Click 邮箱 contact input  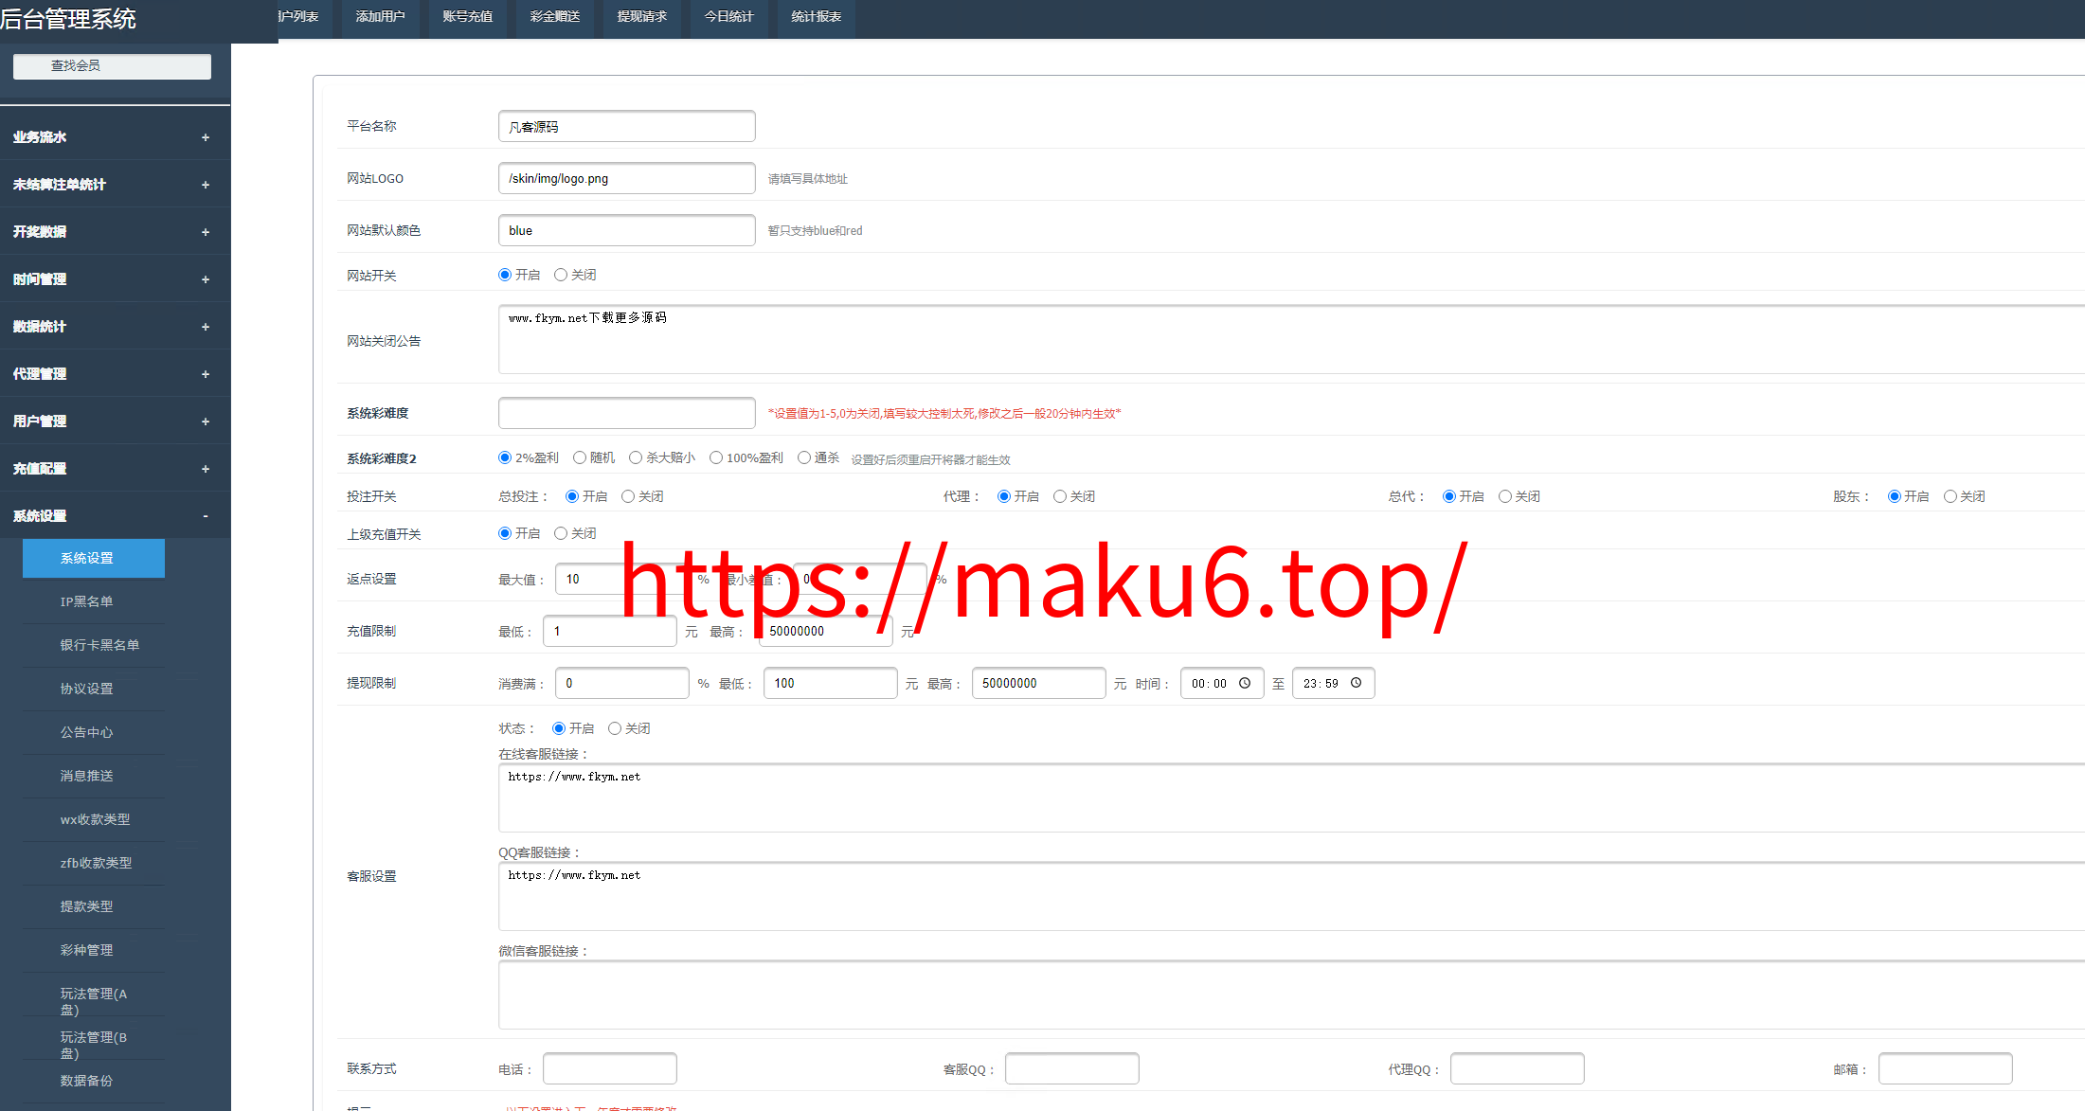tap(1946, 1069)
